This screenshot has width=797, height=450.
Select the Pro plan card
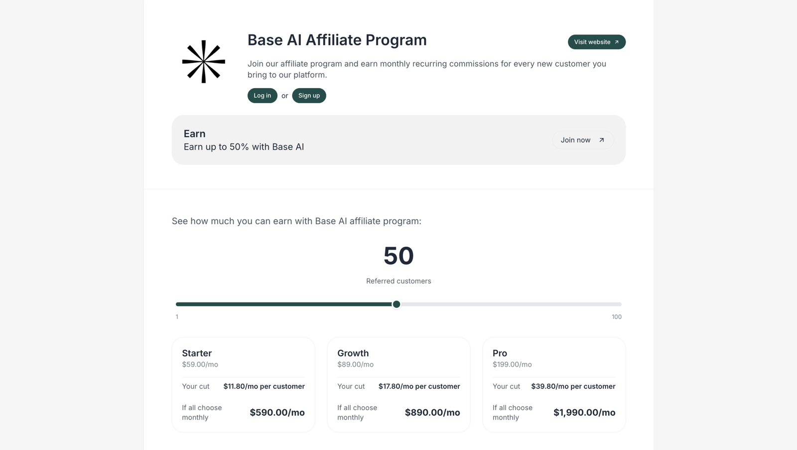click(553, 385)
